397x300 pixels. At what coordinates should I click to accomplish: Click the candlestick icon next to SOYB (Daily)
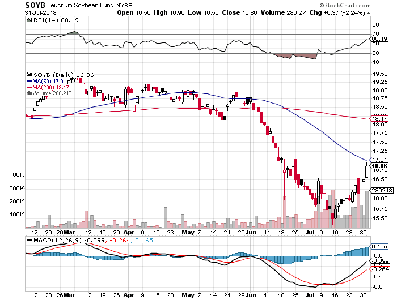[x=29, y=75]
